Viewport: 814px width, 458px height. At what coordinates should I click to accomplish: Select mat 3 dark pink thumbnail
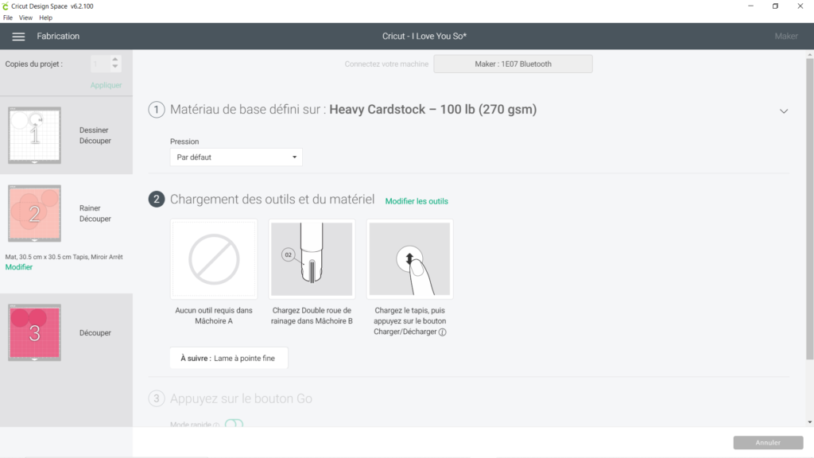tap(34, 333)
